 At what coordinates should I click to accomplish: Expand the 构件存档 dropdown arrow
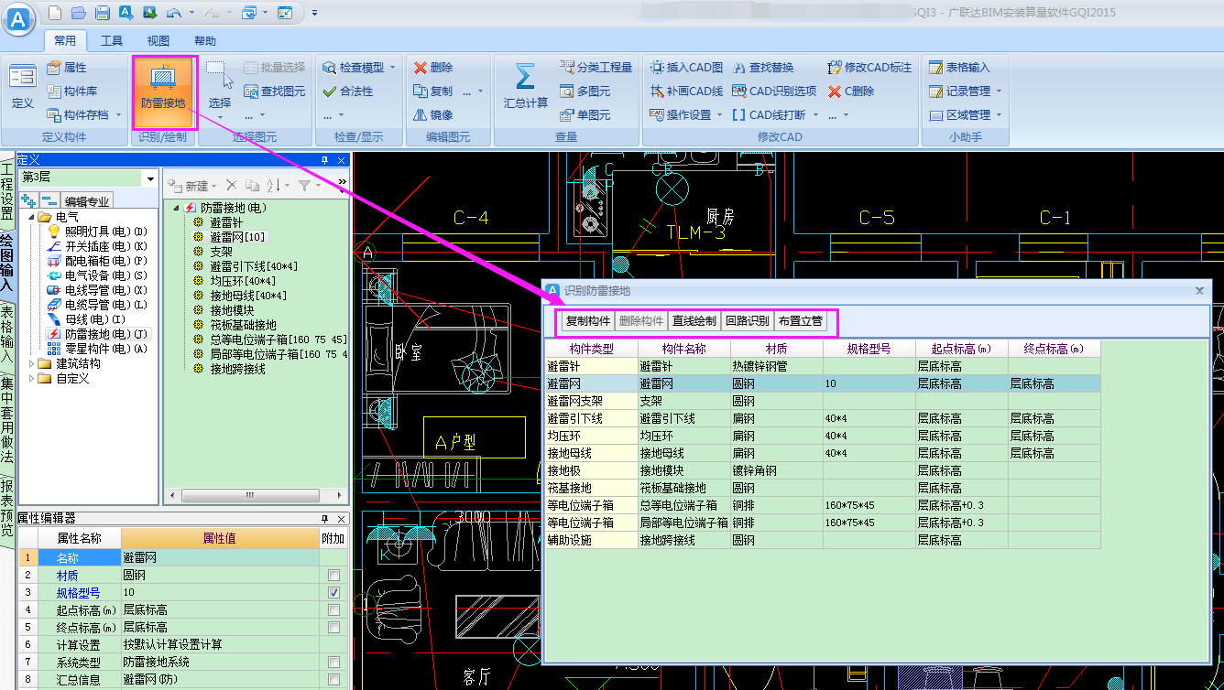[116, 115]
